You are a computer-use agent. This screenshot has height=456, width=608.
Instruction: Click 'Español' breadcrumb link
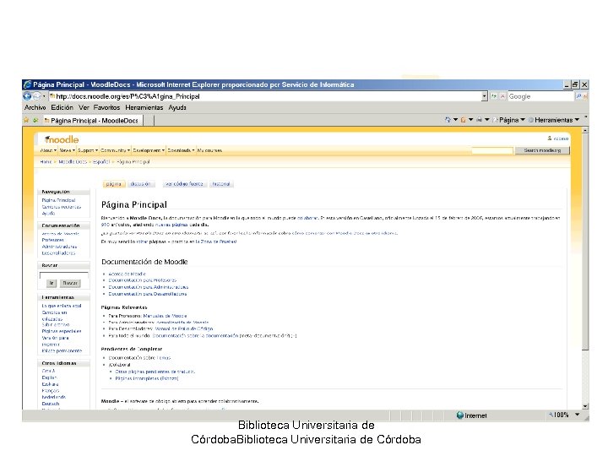[101, 161]
